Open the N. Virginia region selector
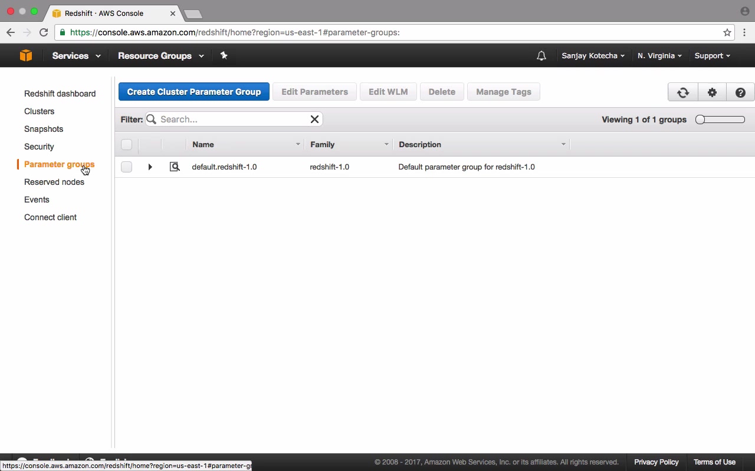 [659, 56]
